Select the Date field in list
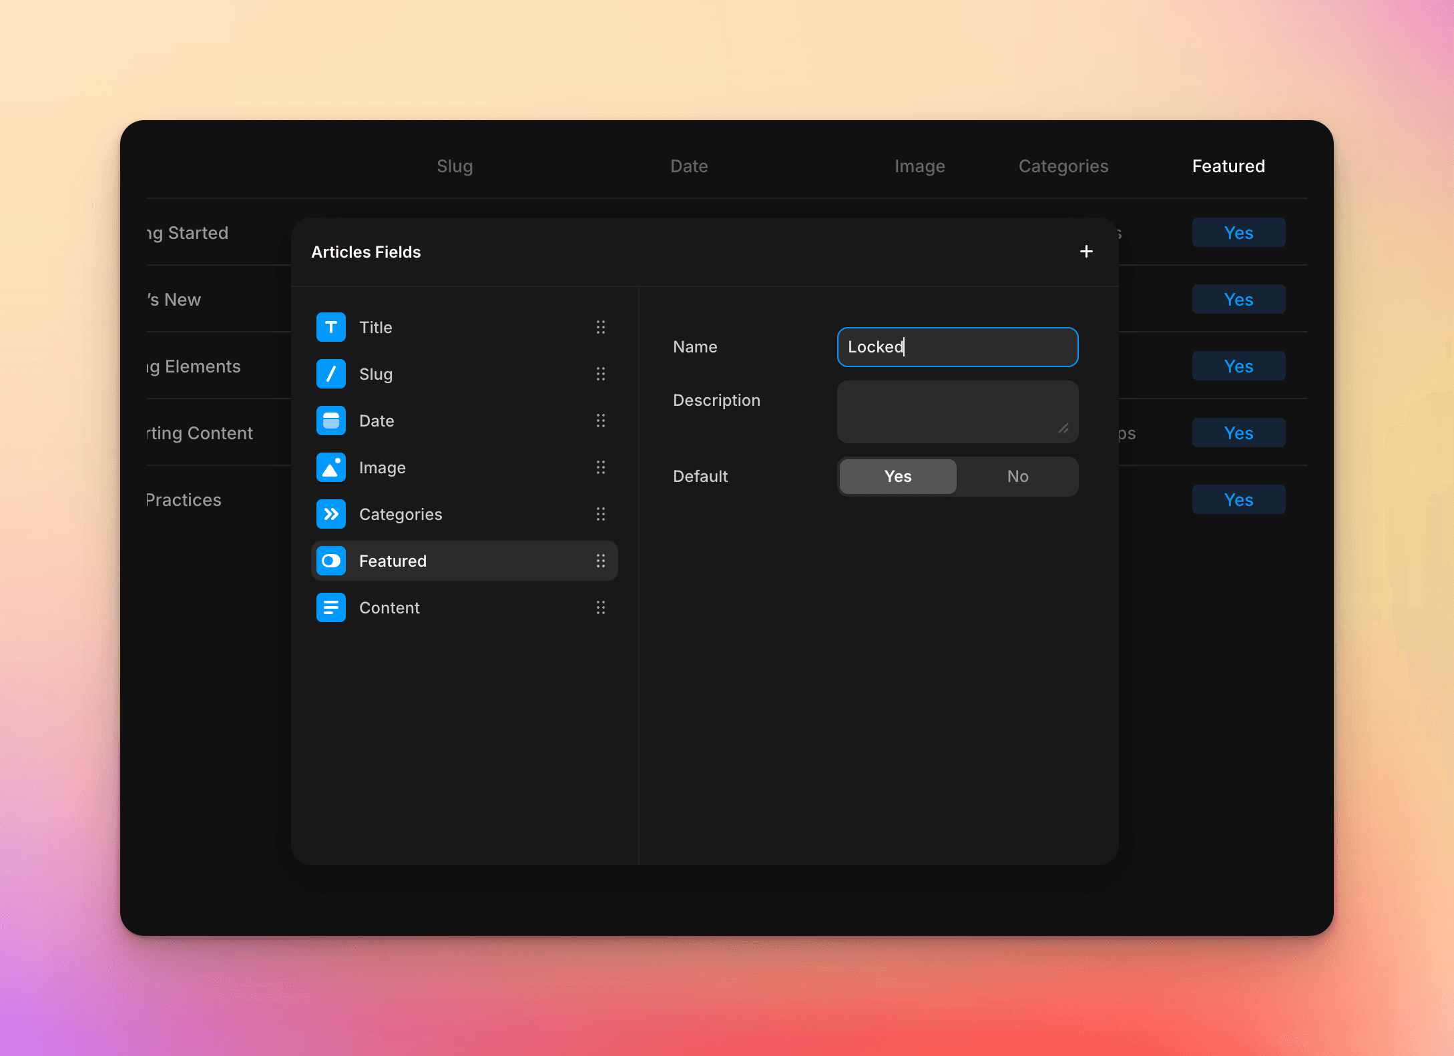The width and height of the screenshot is (1454, 1056). pos(465,421)
